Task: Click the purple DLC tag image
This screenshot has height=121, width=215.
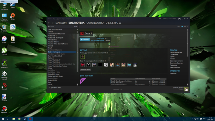Action: pyautogui.click(x=83, y=81)
